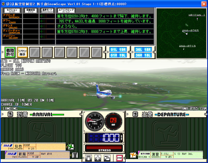Select runway 18R button

point(148,50)
